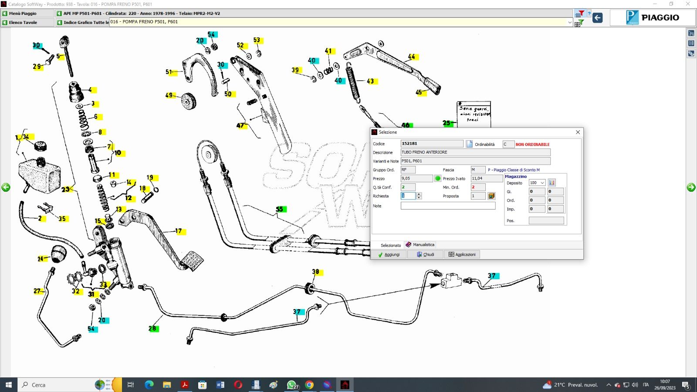Go to previous table with left green arrow
The width and height of the screenshot is (697, 392).
(6, 187)
